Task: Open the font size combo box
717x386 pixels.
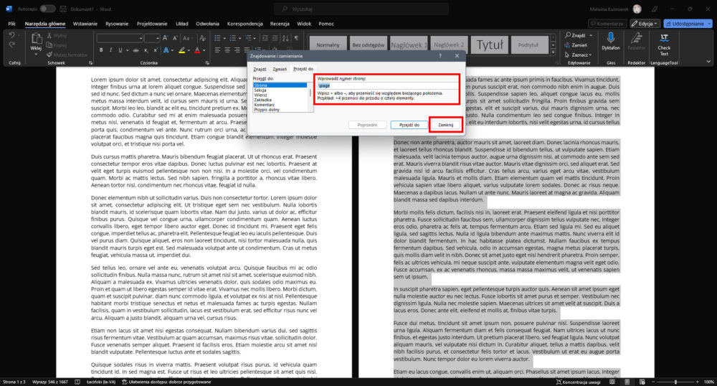Action: 152,39
